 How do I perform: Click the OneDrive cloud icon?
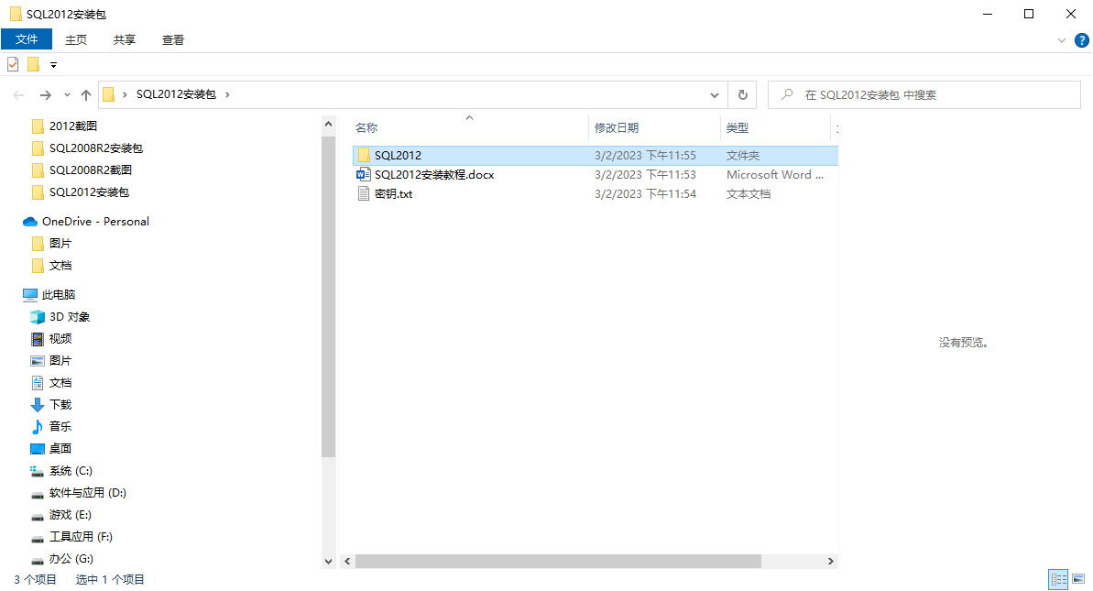[x=30, y=222]
